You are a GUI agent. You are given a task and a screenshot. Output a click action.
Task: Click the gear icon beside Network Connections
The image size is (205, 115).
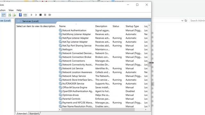(x=60, y=61)
